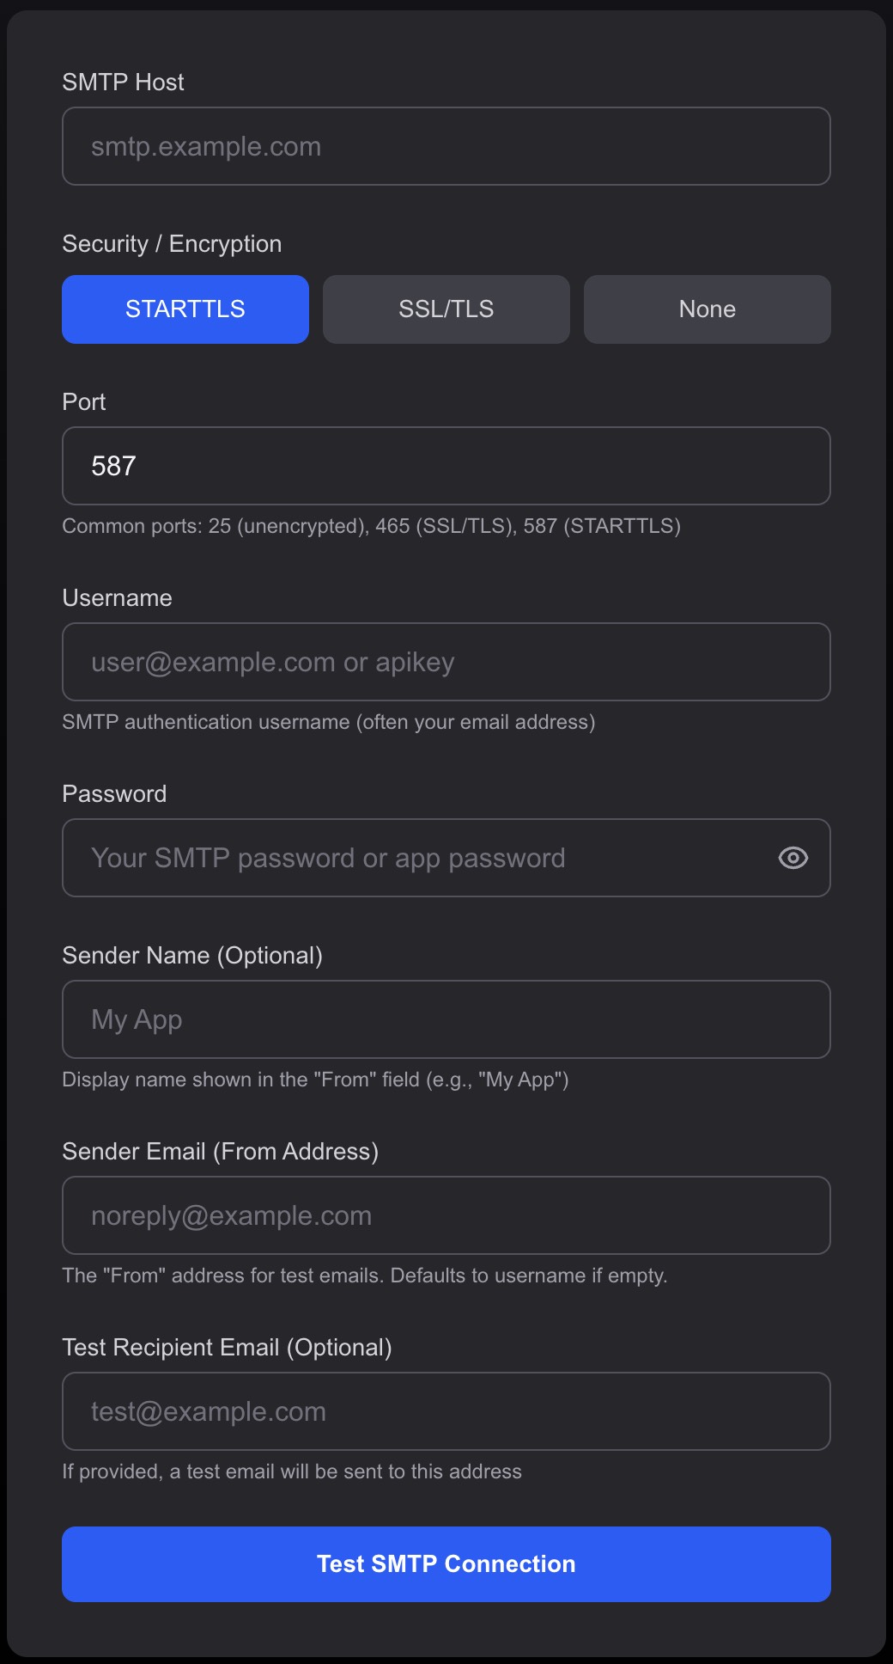Click the common ports hint text
The width and height of the screenshot is (893, 1664).
[x=371, y=526]
